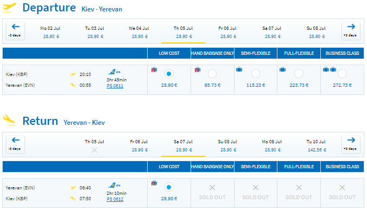Choose Tu 03 Jul departure date

tap(95, 32)
